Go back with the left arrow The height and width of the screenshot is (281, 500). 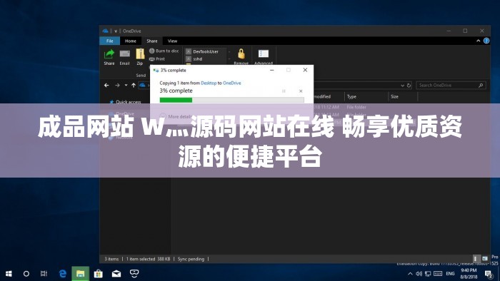pyautogui.click(x=106, y=86)
